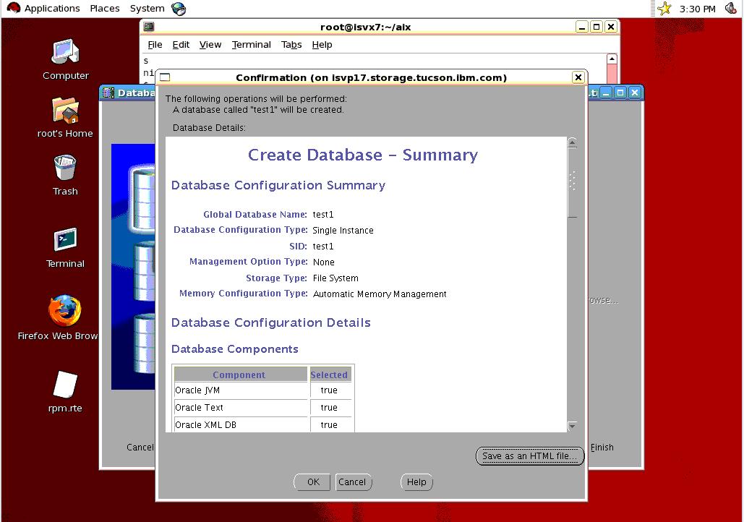The height and width of the screenshot is (522, 744).
Task: Click the Create Database - Summary heading
Action: coord(363,155)
